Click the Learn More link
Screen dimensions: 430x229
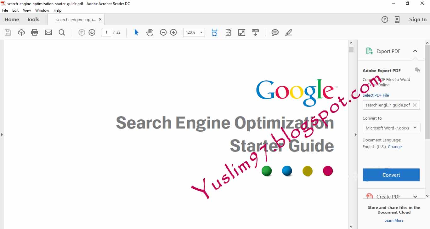point(394,220)
